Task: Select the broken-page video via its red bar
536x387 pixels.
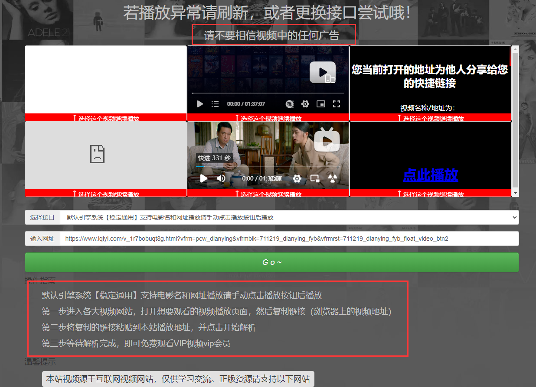Action: point(106,193)
